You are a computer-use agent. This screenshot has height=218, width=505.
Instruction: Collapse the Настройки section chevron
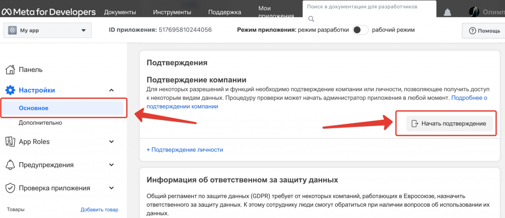111,90
